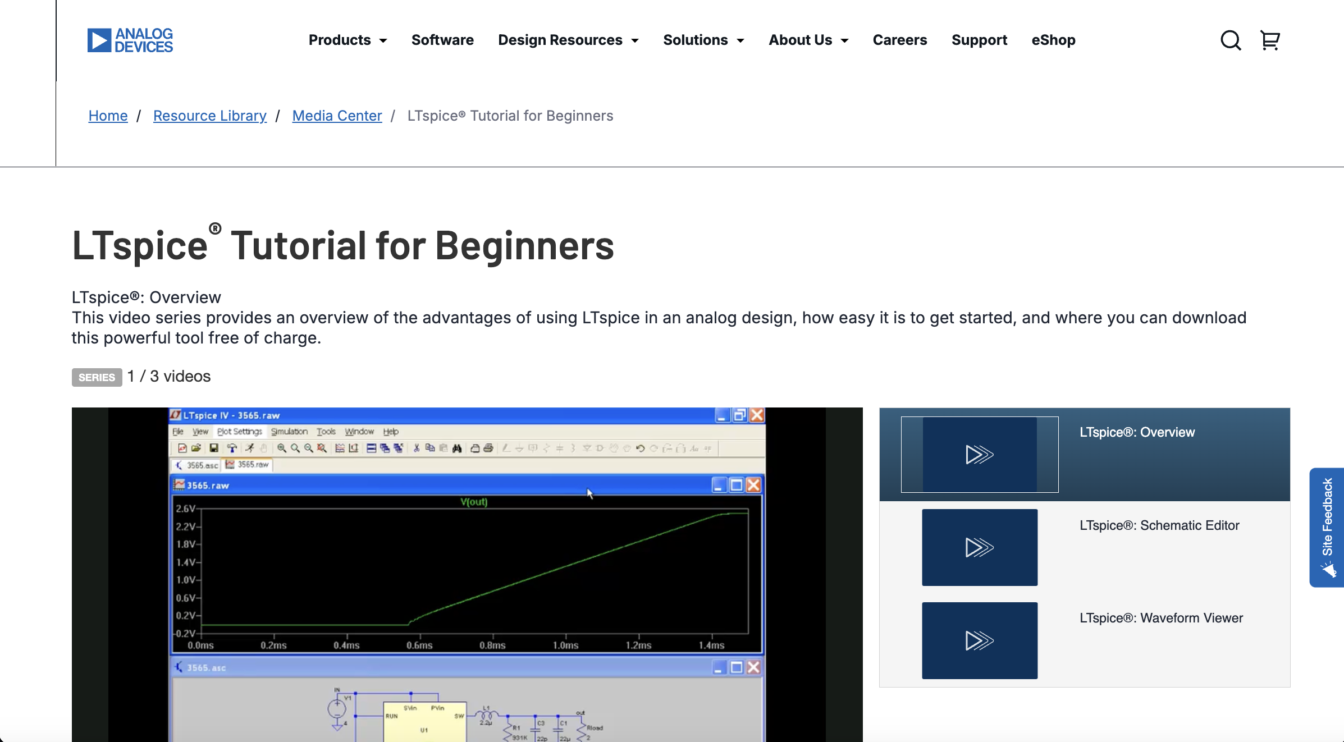
Task: Click the U1 chip in the schematic
Action: click(x=424, y=722)
